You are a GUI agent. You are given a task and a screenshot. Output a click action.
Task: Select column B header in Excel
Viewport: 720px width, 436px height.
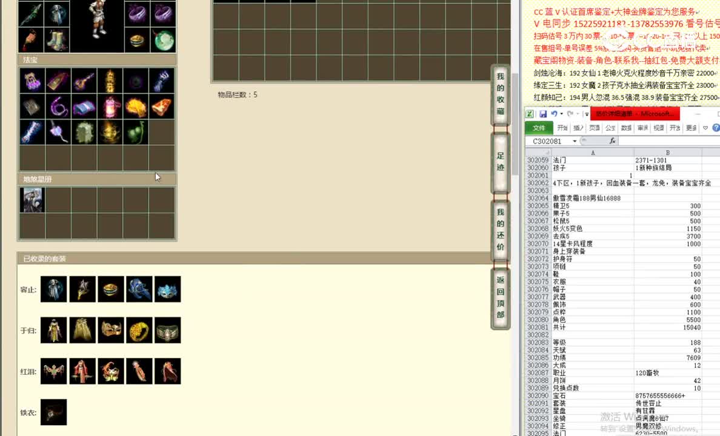(668, 153)
